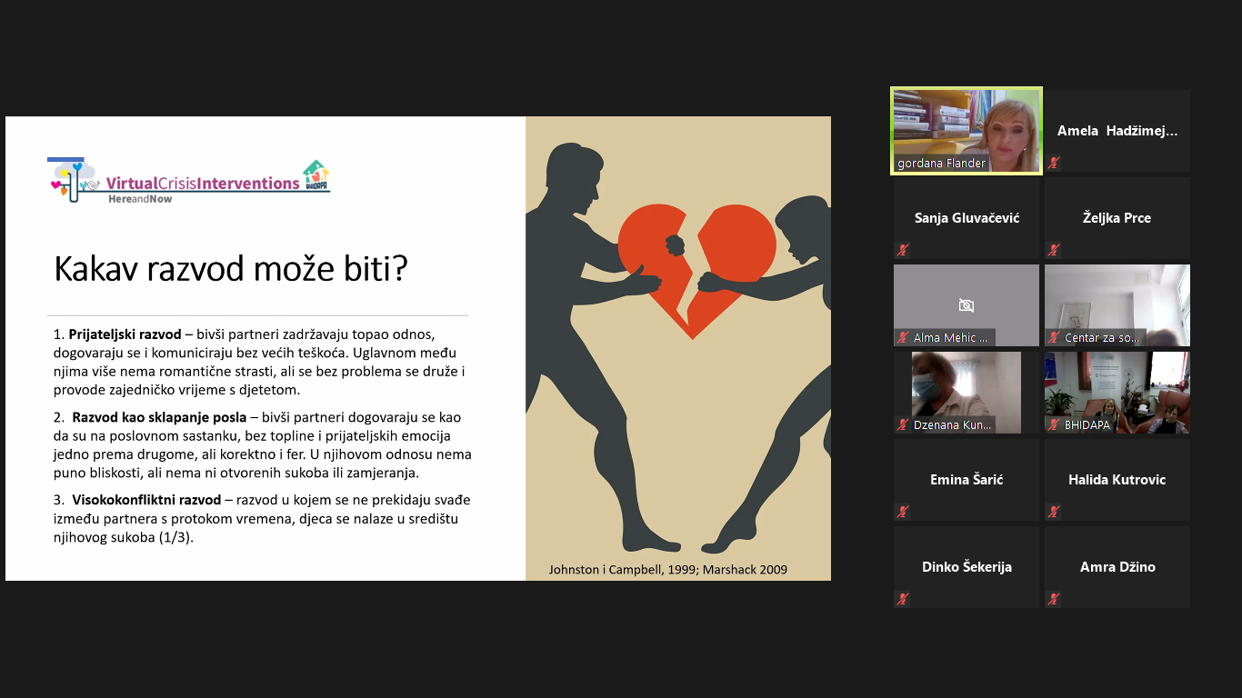Select the BHIDAPA participant video tile
The image size is (1242, 698).
point(1117,386)
